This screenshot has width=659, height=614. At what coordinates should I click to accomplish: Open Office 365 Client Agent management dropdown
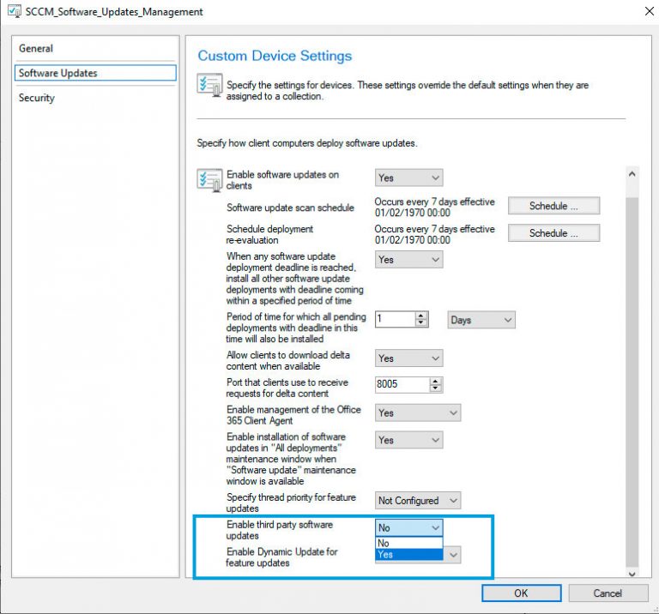point(418,412)
